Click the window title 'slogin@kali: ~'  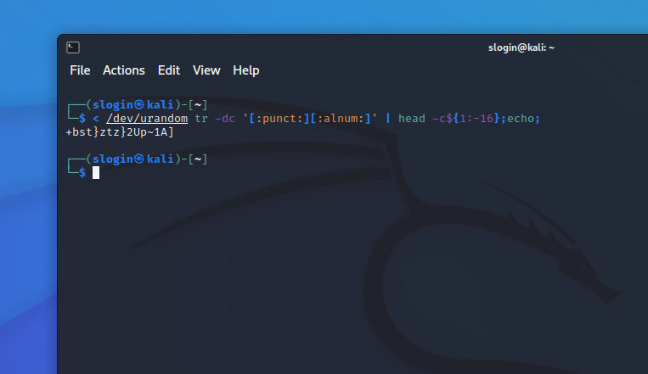[521, 47]
